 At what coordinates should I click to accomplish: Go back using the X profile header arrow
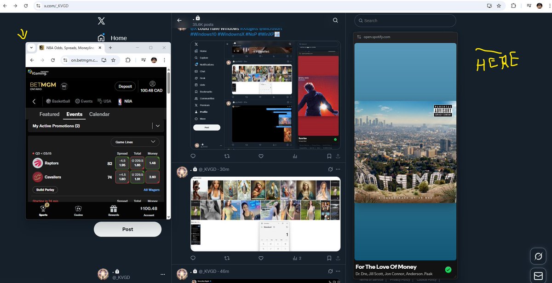(x=179, y=20)
